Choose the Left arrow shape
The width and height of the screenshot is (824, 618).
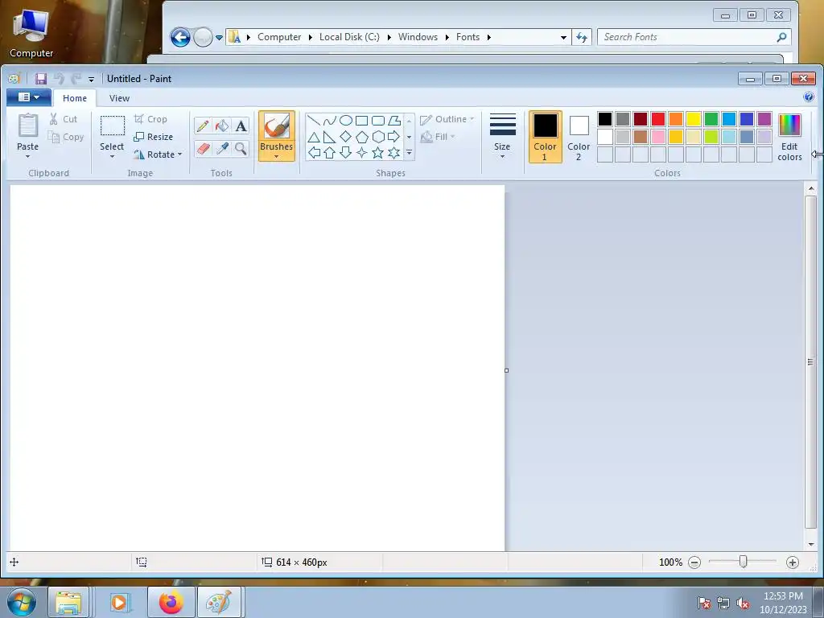click(314, 153)
